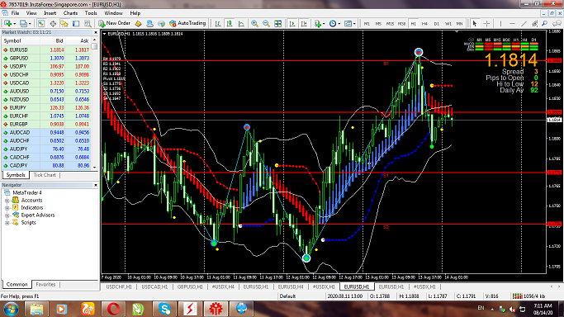Expand the Expert Advisors tree node
This screenshot has height=317, width=564.
(x=7, y=215)
